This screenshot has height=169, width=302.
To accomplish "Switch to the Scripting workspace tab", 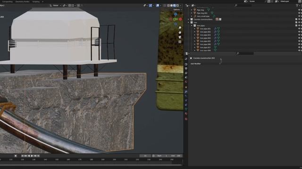I will [36, 1].
